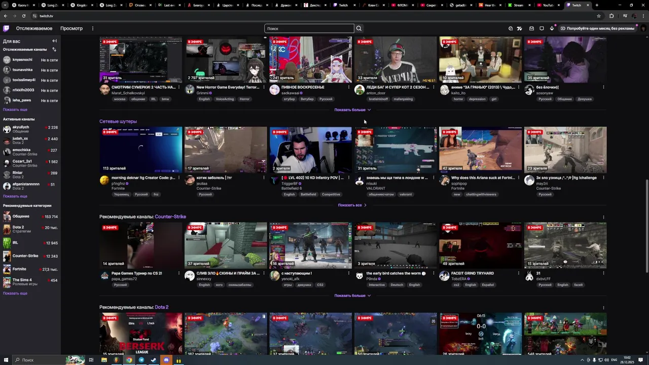Switch to the Stream browser tab
This screenshot has height=365, width=649.
[x=518, y=5]
